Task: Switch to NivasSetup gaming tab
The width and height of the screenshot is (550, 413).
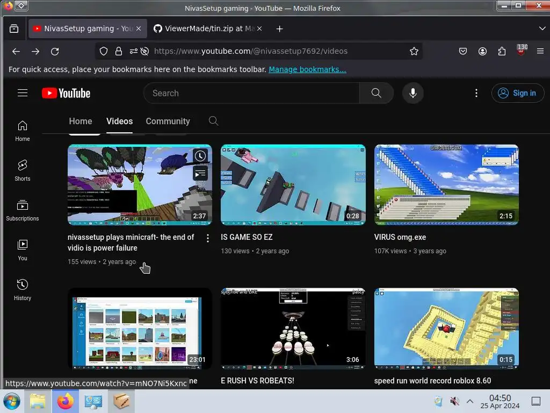Action: click(88, 29)
